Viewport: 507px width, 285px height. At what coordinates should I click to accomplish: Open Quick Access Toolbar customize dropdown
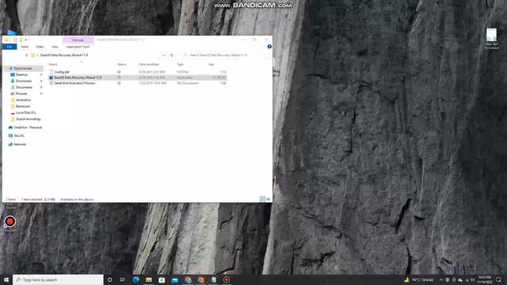tap(26, 40)
